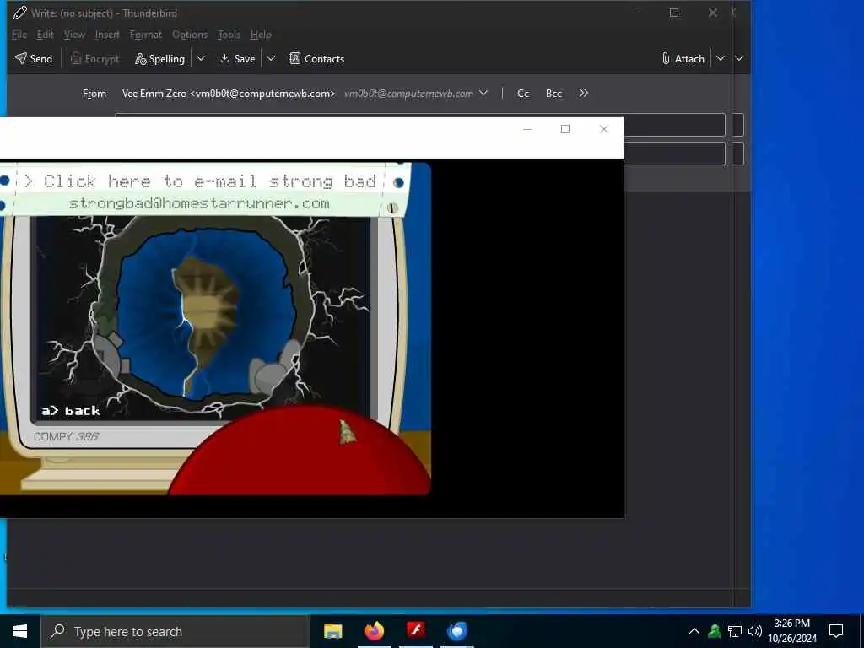Open the Options menu

click(190, 35)
